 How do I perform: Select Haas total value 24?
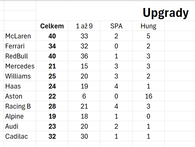click(52, 86)
